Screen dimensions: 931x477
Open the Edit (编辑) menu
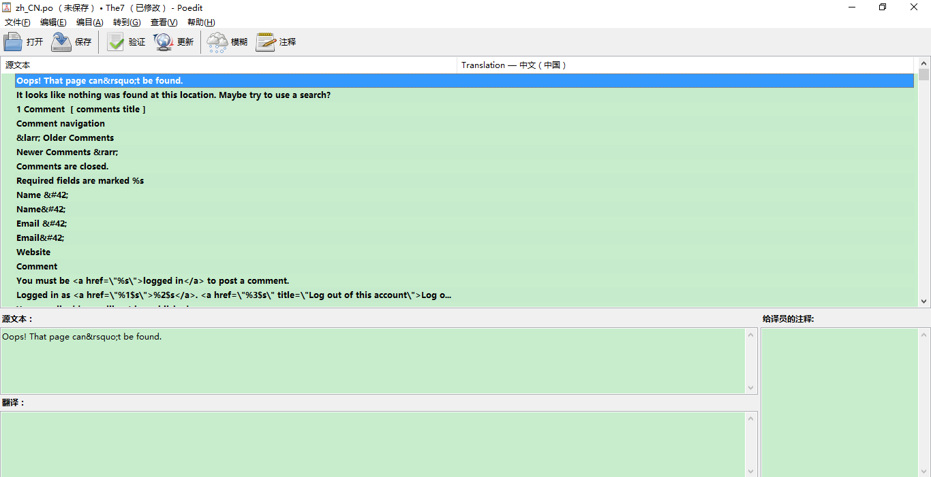pos(53,22)
